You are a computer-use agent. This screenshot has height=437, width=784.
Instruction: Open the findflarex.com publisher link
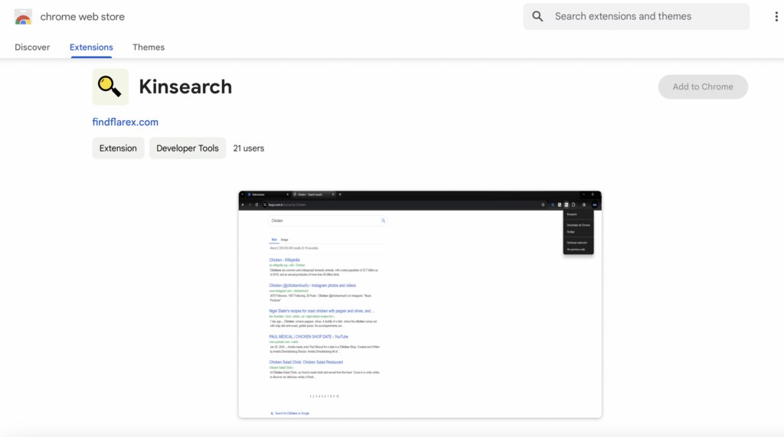(125, 122)
